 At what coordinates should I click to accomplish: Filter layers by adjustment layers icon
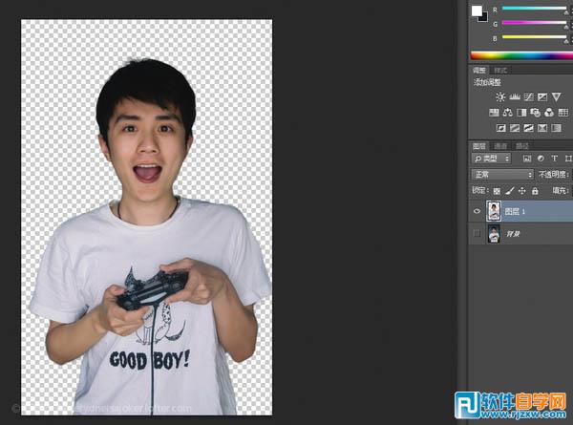(541, 159)
